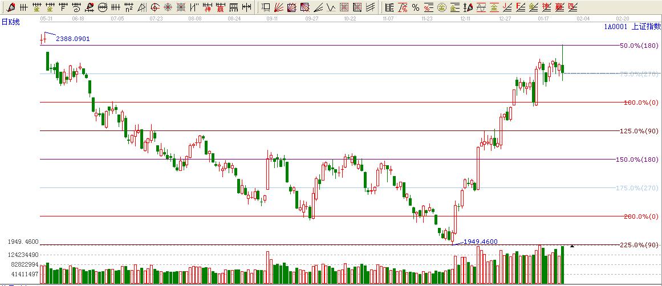Click the plain percent sign tool

[416, 7]
